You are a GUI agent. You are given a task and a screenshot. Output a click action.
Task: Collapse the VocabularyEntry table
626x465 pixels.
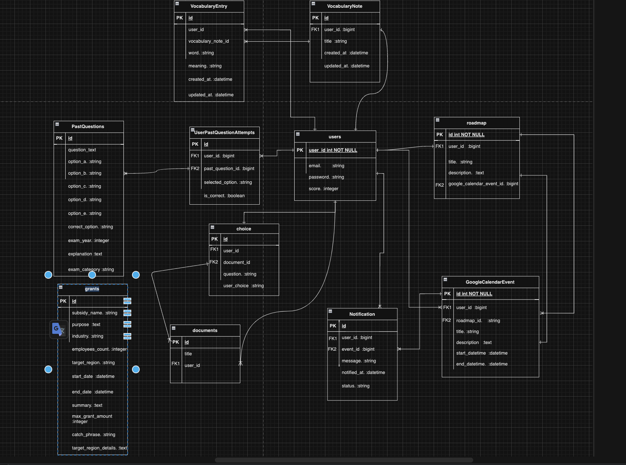click(x=177, y=4)
